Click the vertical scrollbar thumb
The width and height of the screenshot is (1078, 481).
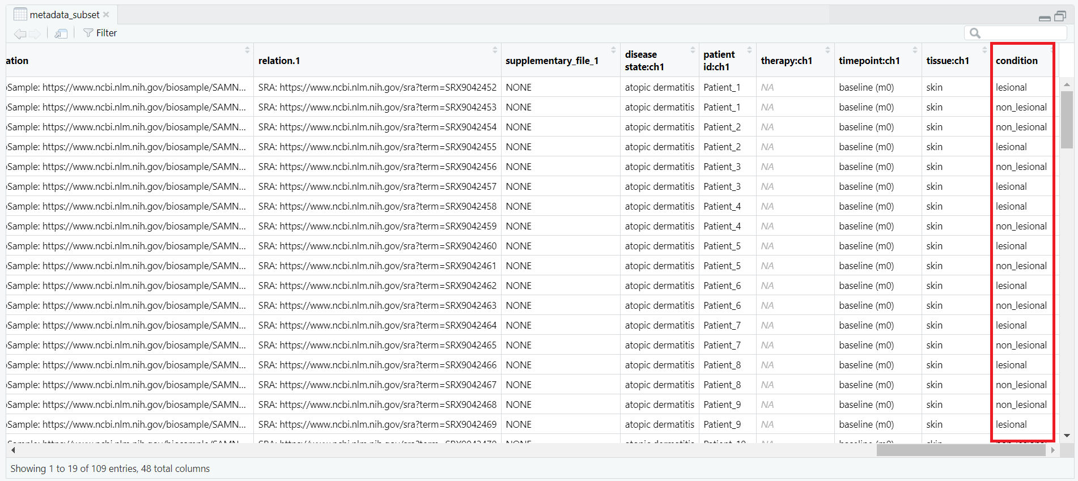[1067, 119]
